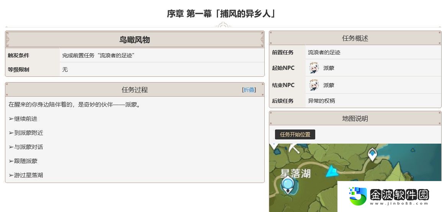Click the 鸟瞰风物 quest title header
Screen dimensions: 442x212
(134, 40)
